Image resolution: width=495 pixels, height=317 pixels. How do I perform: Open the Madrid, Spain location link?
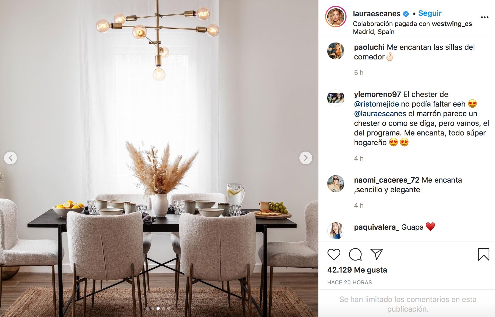point(374,32)
